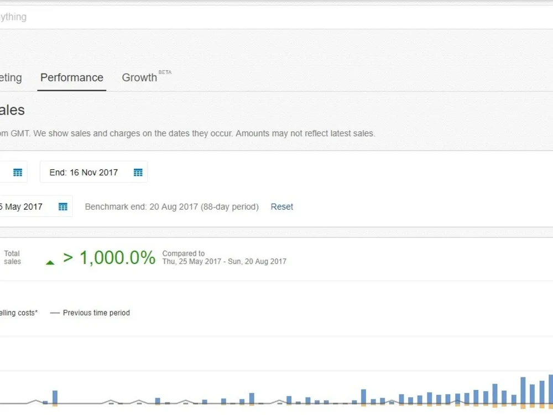Click the End: 16 Nov 2017 date field
This screenshot has height=415, width=553.
tap(93, 172)
